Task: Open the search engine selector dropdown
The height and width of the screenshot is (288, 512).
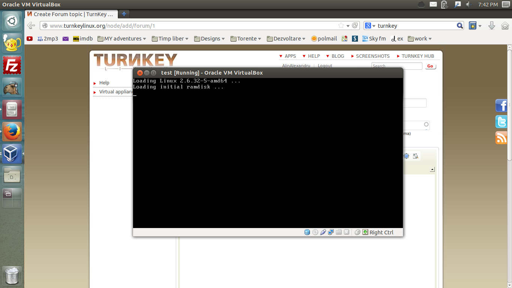Action: (x=370, y=25)
